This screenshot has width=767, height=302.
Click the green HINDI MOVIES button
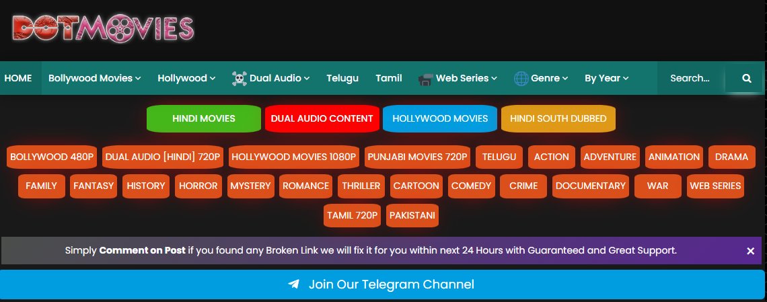[x=203, y=118]
